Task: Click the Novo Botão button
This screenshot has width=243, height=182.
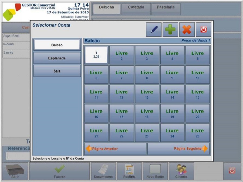Action: 155,171
